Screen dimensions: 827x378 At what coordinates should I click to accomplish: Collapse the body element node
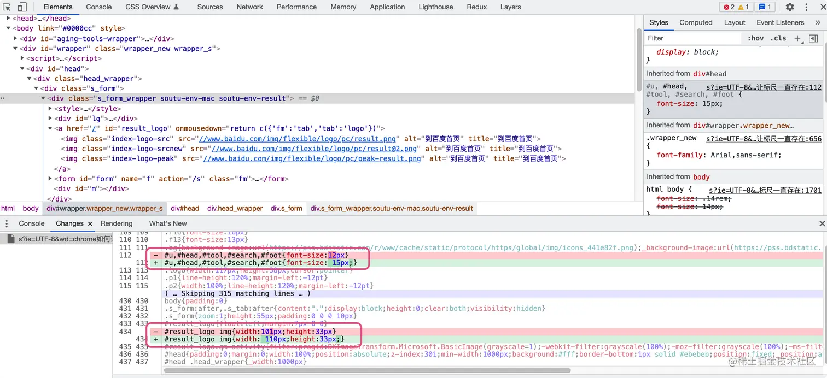(x=9, y=28)
